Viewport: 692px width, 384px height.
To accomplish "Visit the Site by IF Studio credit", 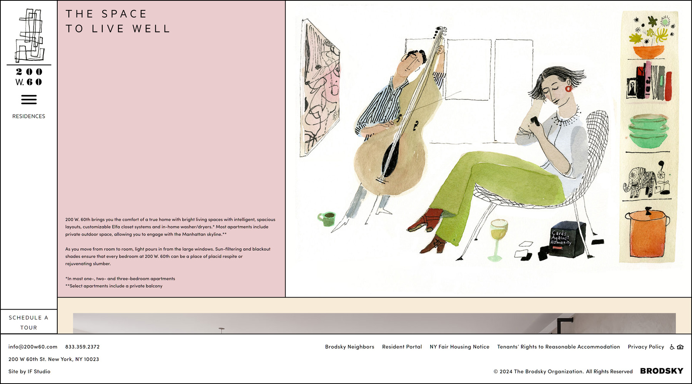I will (30, 372).
